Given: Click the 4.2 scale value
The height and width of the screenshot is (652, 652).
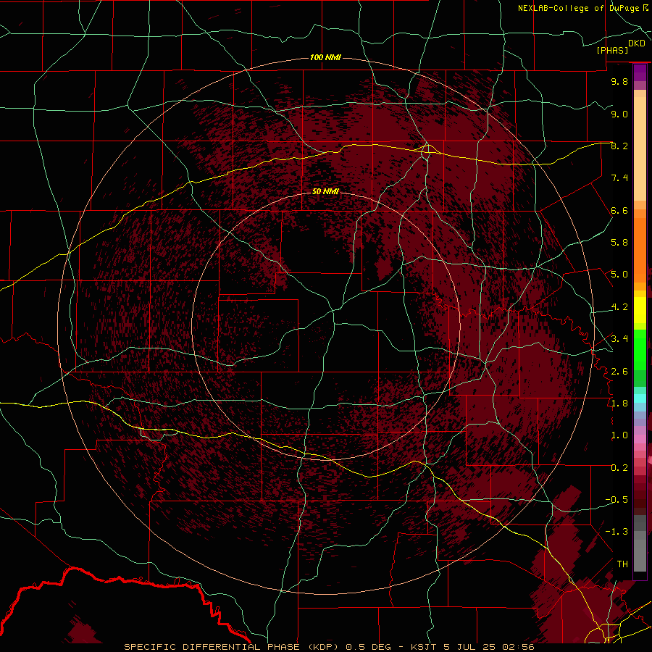Looking at the screenshot, I should pos(619,307).
